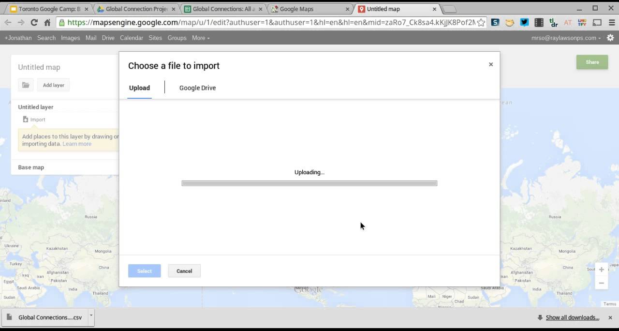This screenshot has height=331, width=619.
Task: Open Calendar in the Google bar
Action: [132, 38]
